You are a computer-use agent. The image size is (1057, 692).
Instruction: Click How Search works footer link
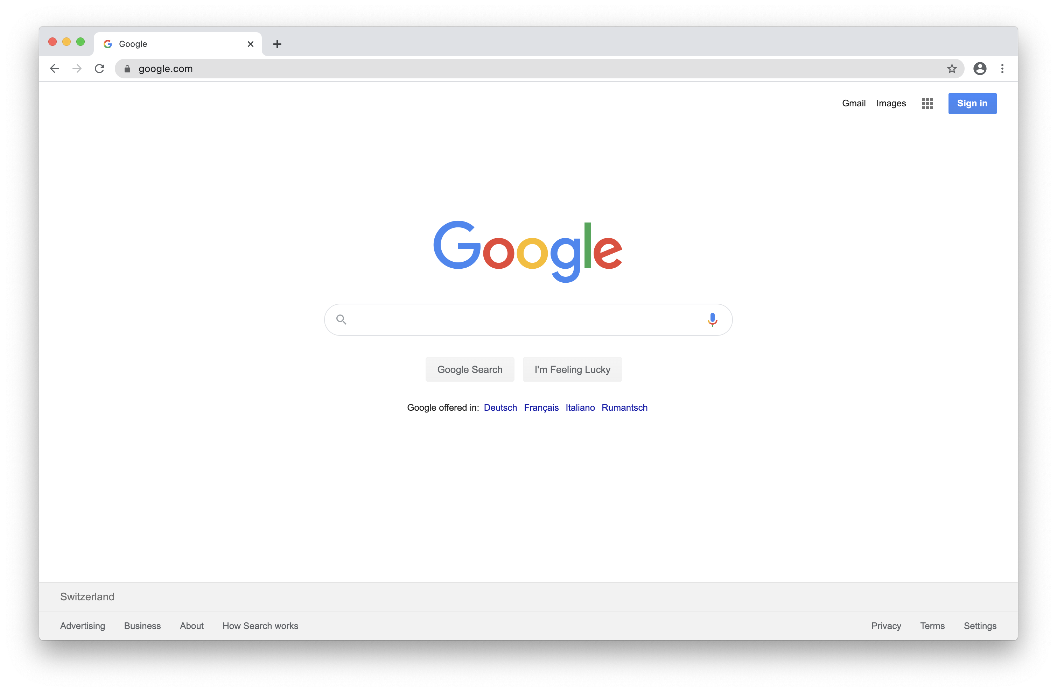pyautogui.click(x=260, y=626)
